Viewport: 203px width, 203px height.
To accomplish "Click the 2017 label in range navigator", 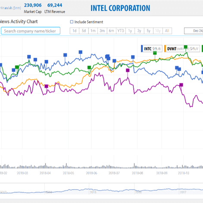I will pos(183,192).
